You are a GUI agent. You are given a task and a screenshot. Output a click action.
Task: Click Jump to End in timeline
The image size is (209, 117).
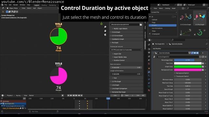tap(82, 95)
